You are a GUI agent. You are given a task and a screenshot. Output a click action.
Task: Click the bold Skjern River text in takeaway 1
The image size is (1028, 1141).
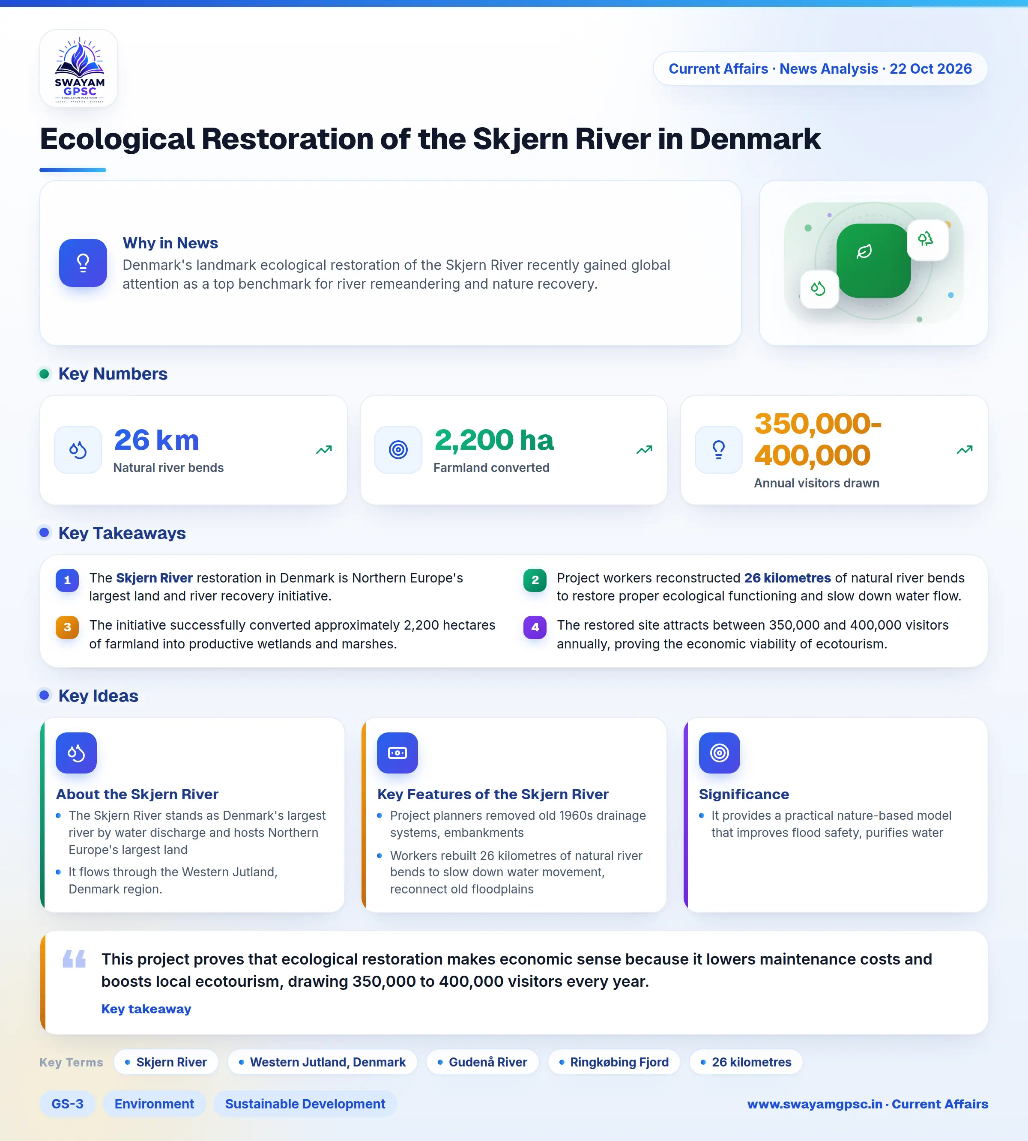click(x=154, y=578)
